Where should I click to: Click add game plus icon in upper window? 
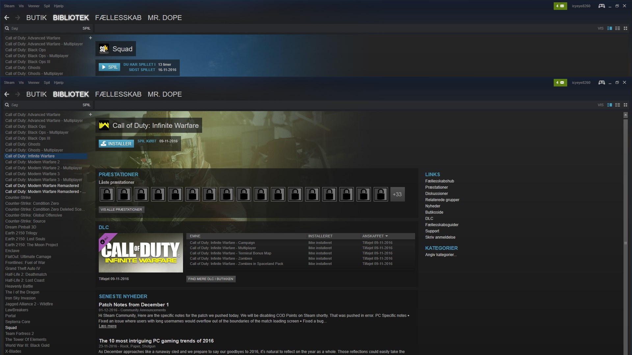click(90, 38)
